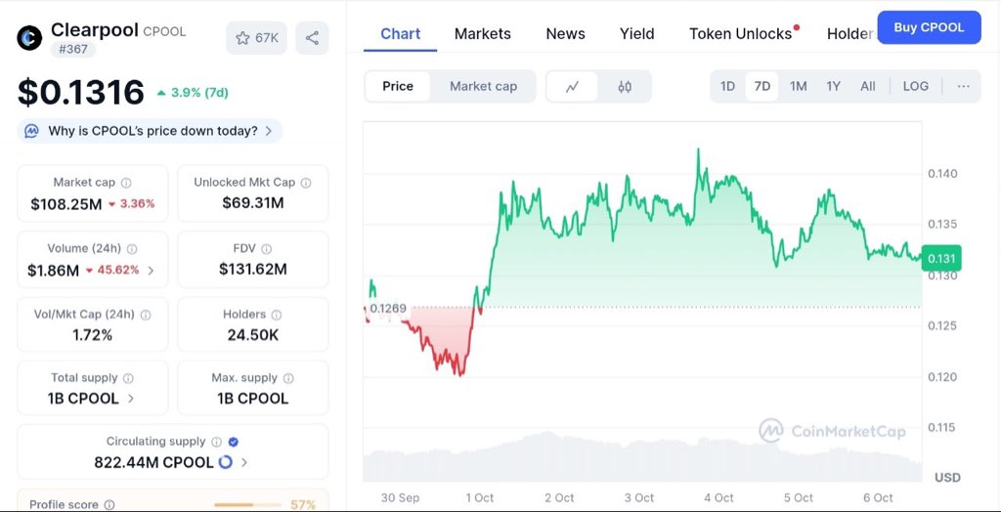This screenshot has height=512, width=1001.
Task: Click Total supply info icon
Action: [128, 378]
